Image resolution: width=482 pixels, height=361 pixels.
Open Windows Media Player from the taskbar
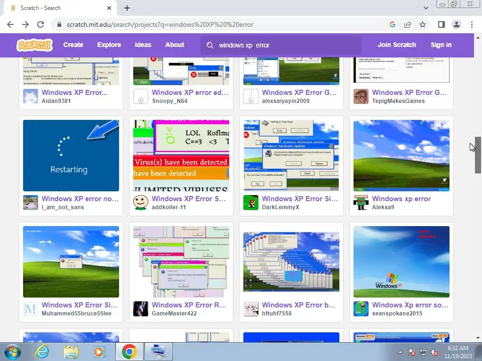[99, 352]
